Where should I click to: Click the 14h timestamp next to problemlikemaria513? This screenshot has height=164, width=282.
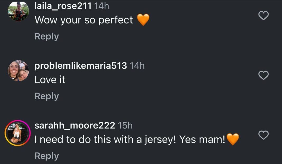click(137, 66)
